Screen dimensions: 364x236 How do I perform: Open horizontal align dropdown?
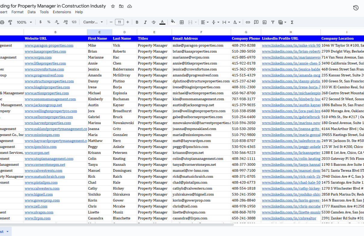coord(205,22)
